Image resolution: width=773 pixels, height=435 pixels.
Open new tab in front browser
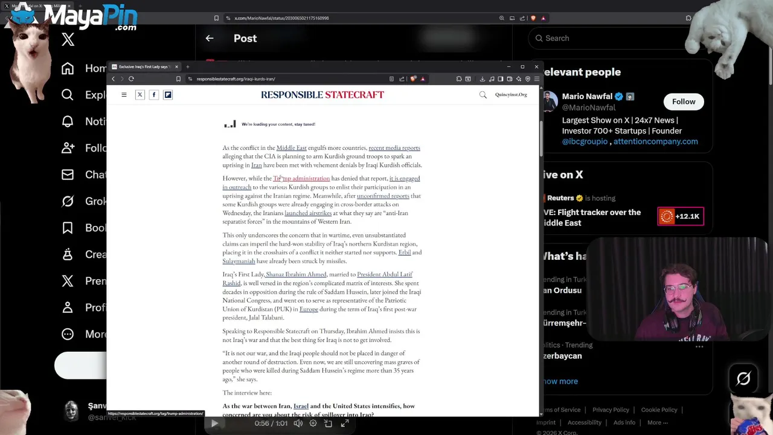(x=187, y=66)
